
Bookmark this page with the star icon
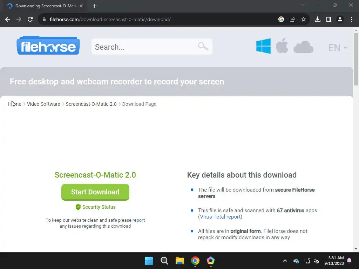(x=304, y=20)
